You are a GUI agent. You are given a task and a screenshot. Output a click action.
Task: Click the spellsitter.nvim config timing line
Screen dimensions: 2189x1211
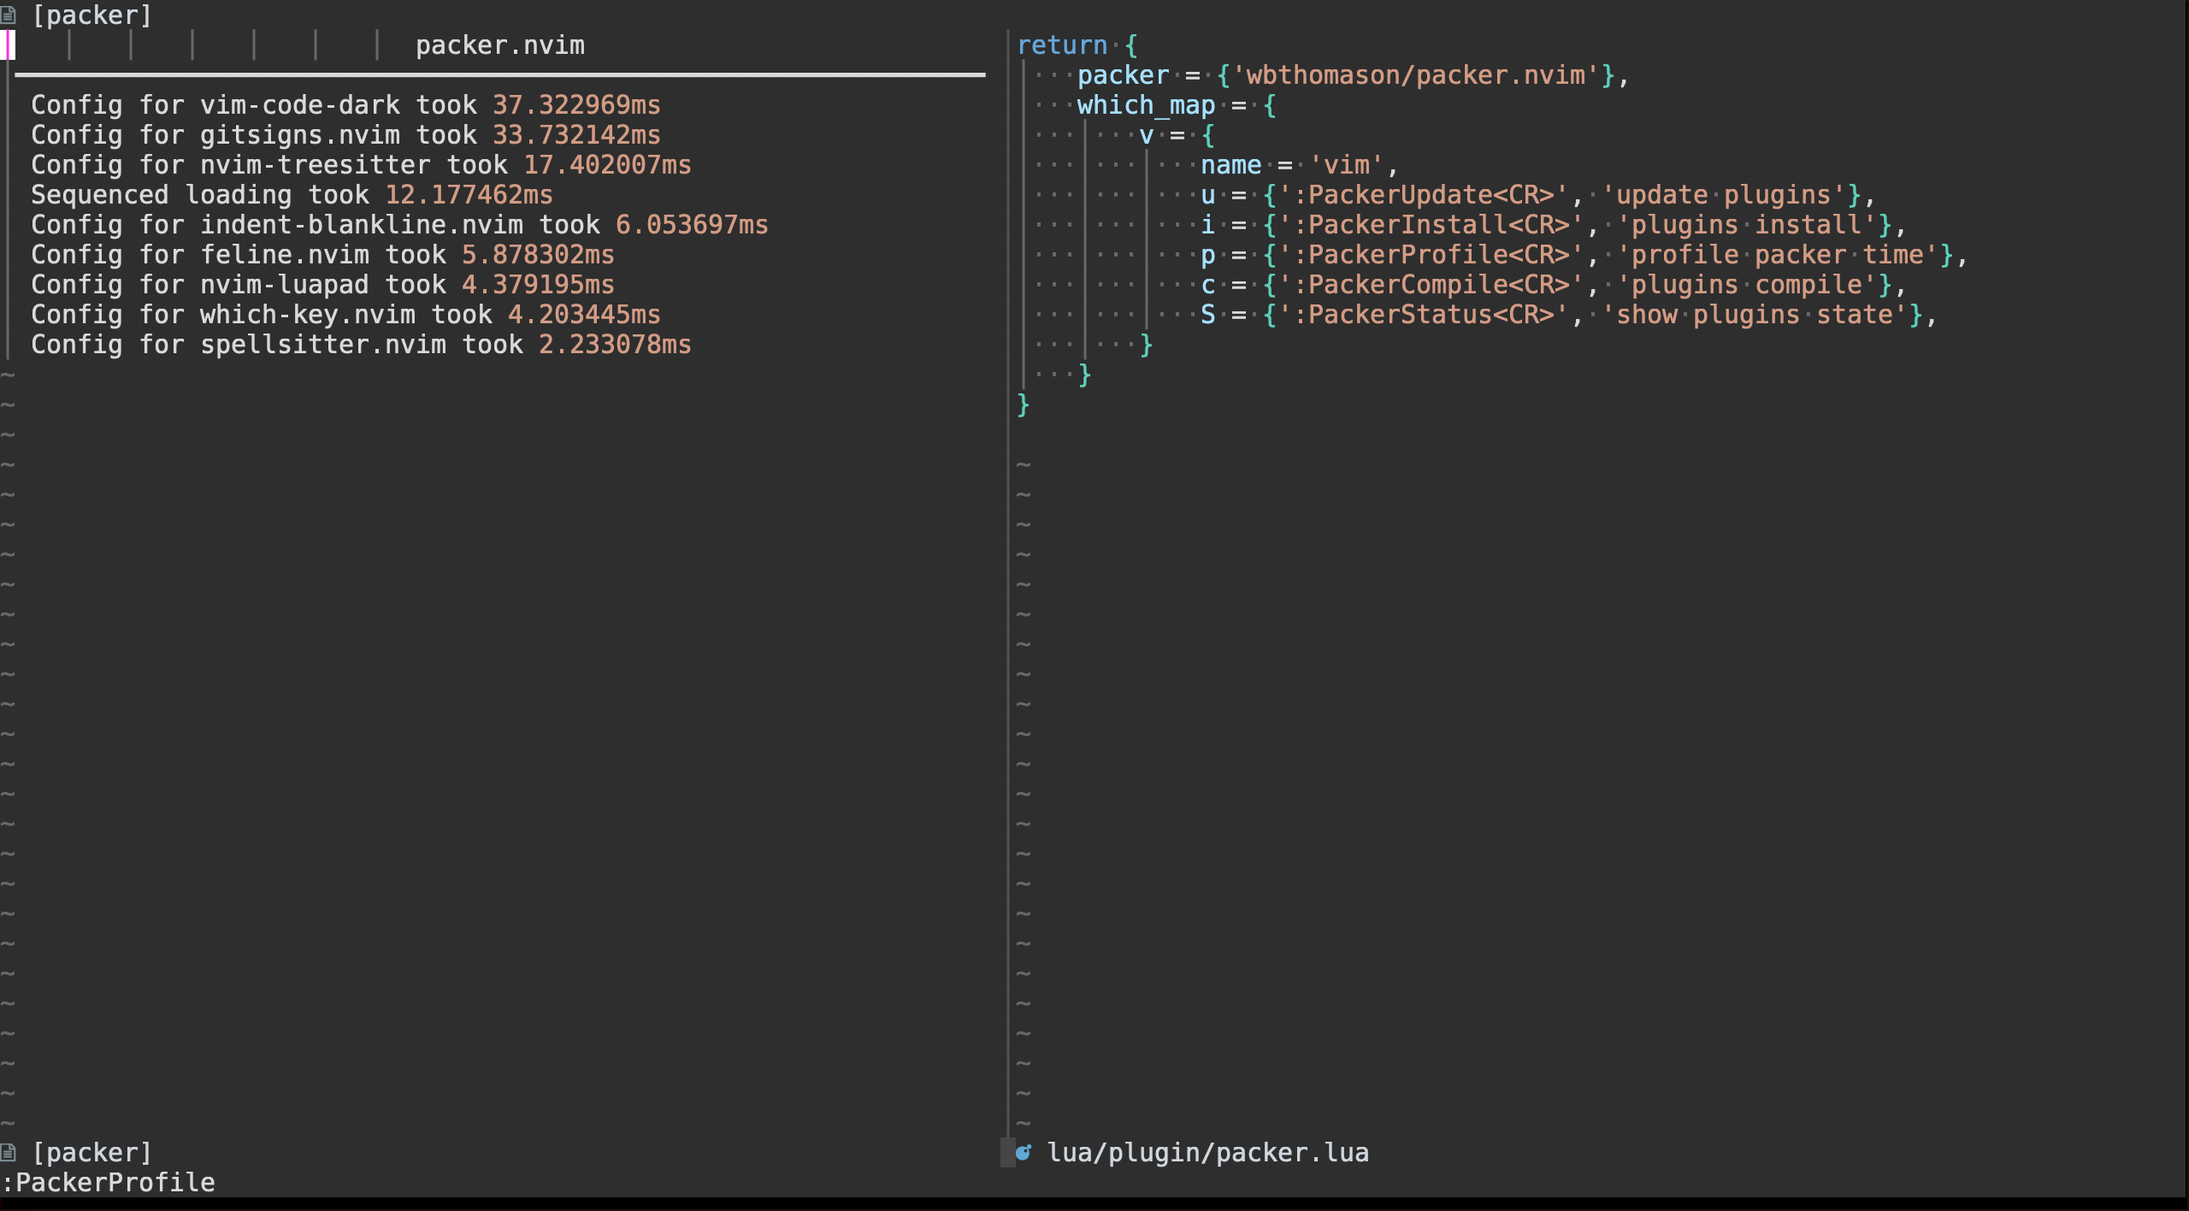[361, 345]
